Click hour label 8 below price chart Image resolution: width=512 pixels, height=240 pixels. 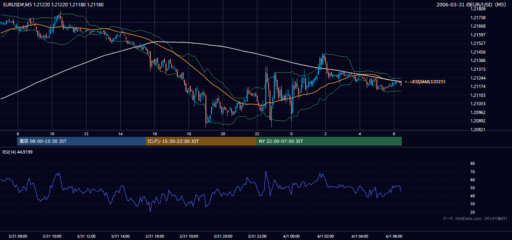pyautogui.click(x=18, y=134)
